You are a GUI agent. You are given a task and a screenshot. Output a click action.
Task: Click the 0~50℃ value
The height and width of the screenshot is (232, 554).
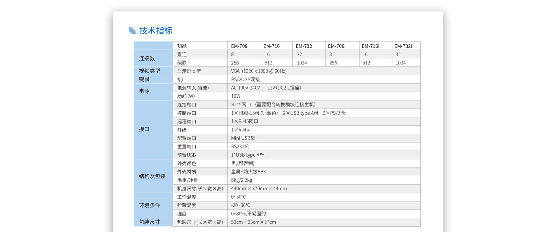tap(239, 197)
